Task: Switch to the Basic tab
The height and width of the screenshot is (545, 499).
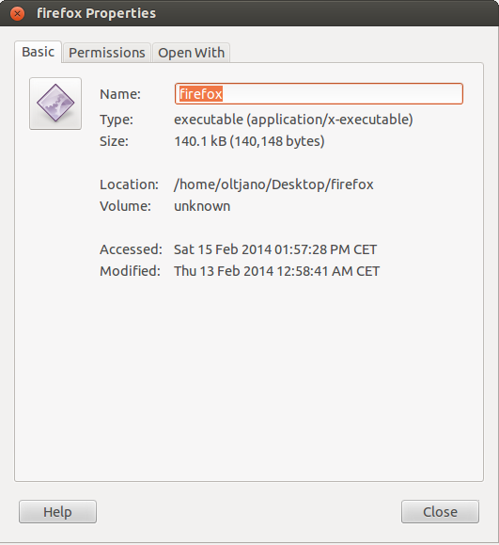Action: (x=38, y=52)
